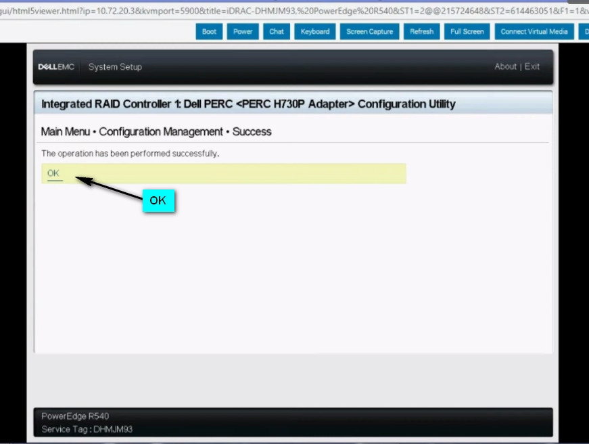
Task: Take a Screen Capture
Action: 370,32
